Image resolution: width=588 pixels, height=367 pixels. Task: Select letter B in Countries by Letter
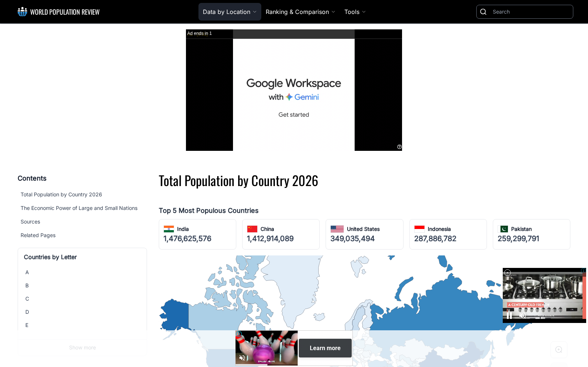27,286
